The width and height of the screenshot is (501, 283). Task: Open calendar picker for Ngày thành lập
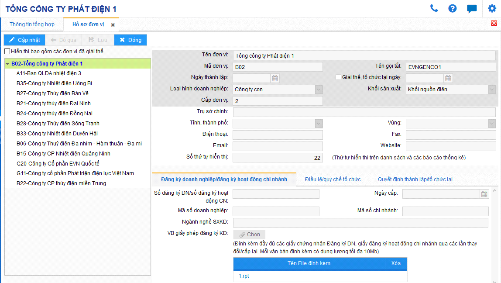(x=275, y=78)
